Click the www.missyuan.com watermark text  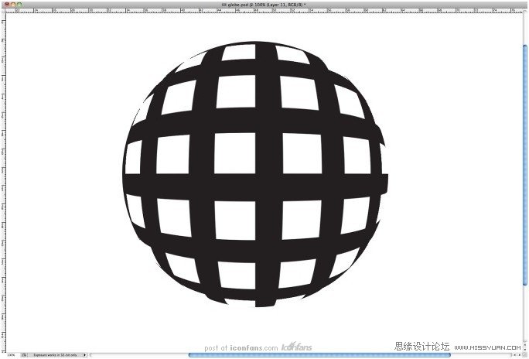pyautogui.click(x=488, y=347)
